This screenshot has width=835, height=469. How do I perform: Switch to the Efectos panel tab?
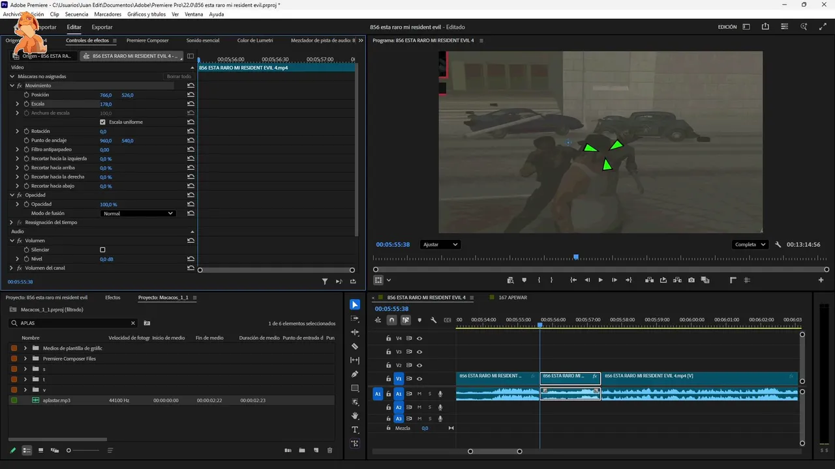coord(113,298)
